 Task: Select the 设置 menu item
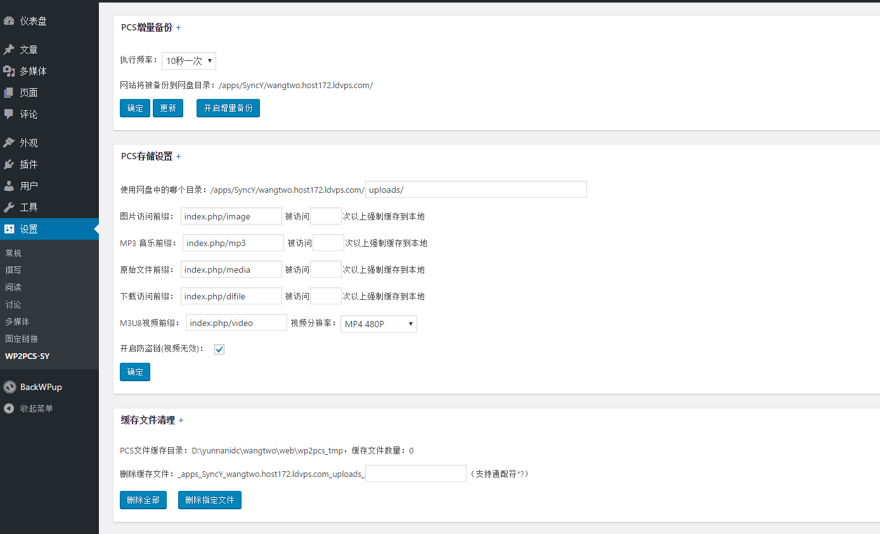(49, 229)
